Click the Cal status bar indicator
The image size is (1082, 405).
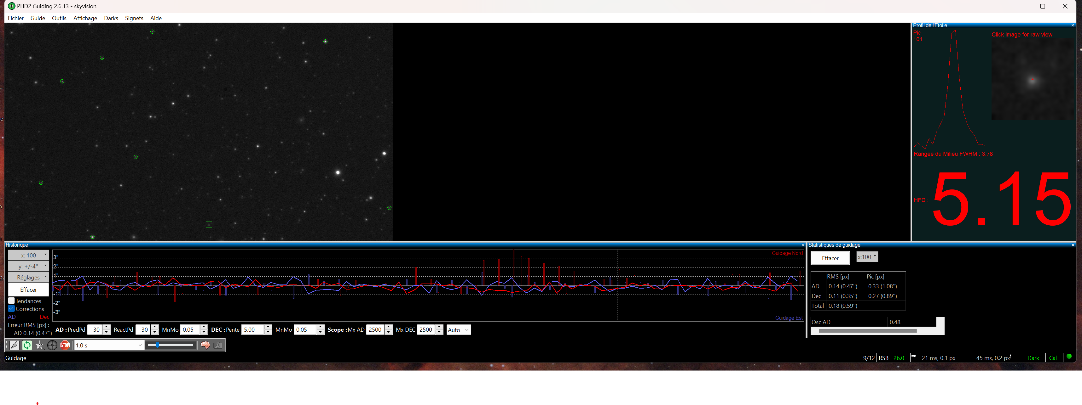(x=1053, y=358)
